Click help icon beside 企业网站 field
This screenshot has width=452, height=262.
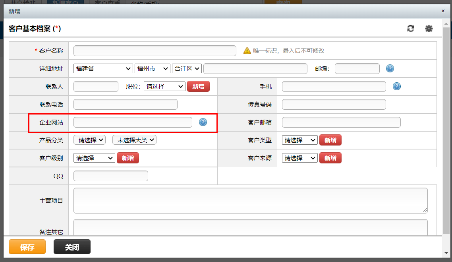203,122
